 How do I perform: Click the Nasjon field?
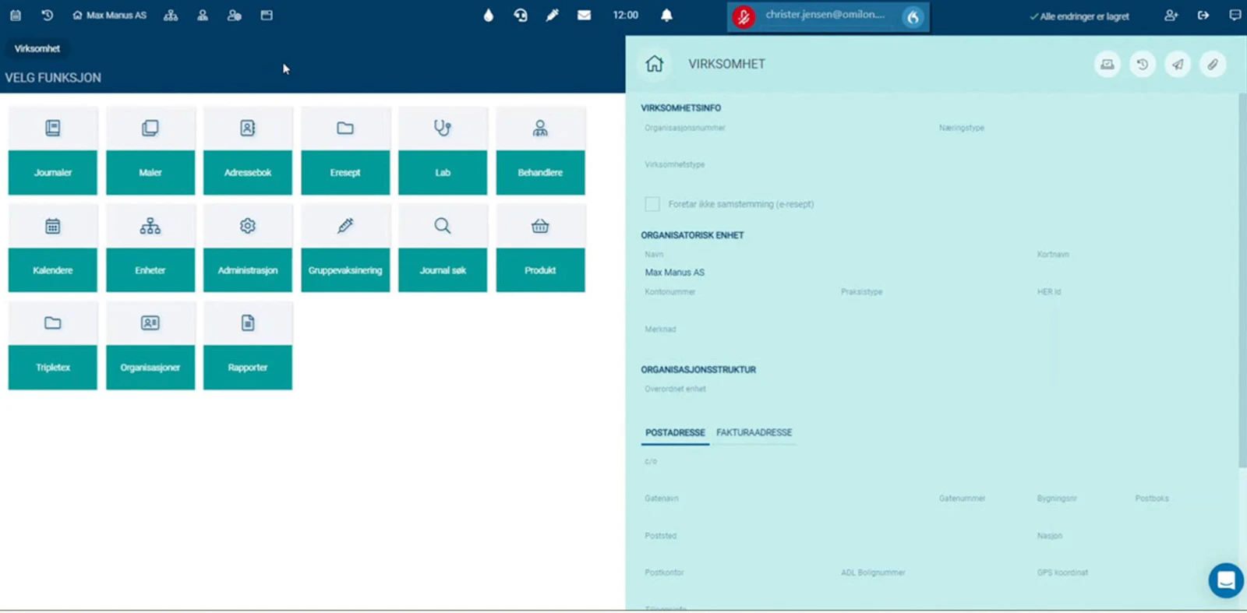click(x=1129, y=544)
